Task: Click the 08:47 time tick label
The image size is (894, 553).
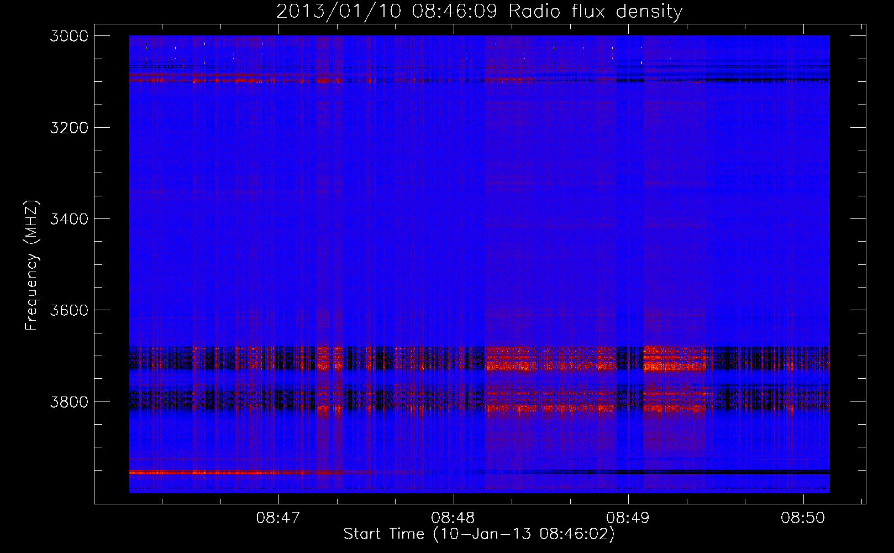Action: pyautogui.click(x=278, y=518)
